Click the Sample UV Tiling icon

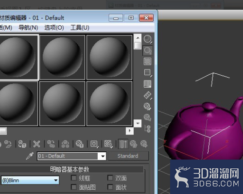tap(148, 73)
